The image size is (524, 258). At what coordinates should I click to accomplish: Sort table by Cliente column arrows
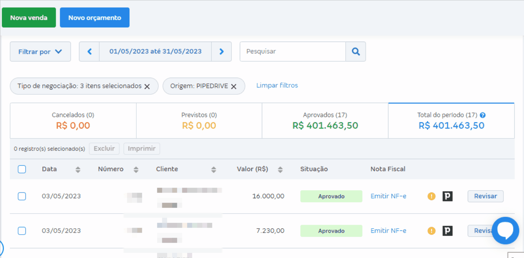(x=214, y=170)
